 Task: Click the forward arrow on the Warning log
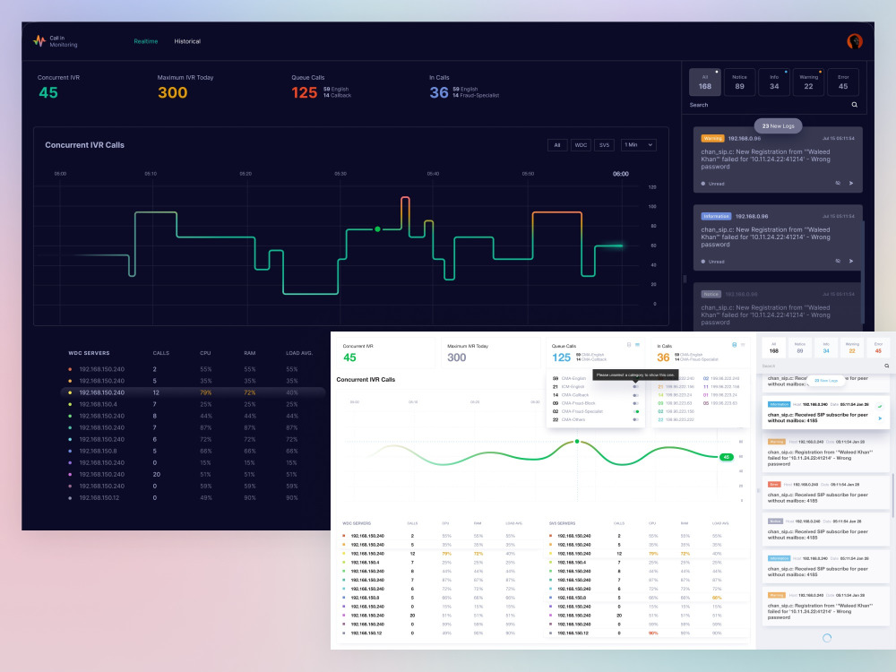pos(851,183)
